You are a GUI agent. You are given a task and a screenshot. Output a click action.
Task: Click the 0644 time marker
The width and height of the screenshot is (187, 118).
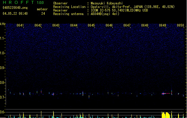tap(74, 25)
